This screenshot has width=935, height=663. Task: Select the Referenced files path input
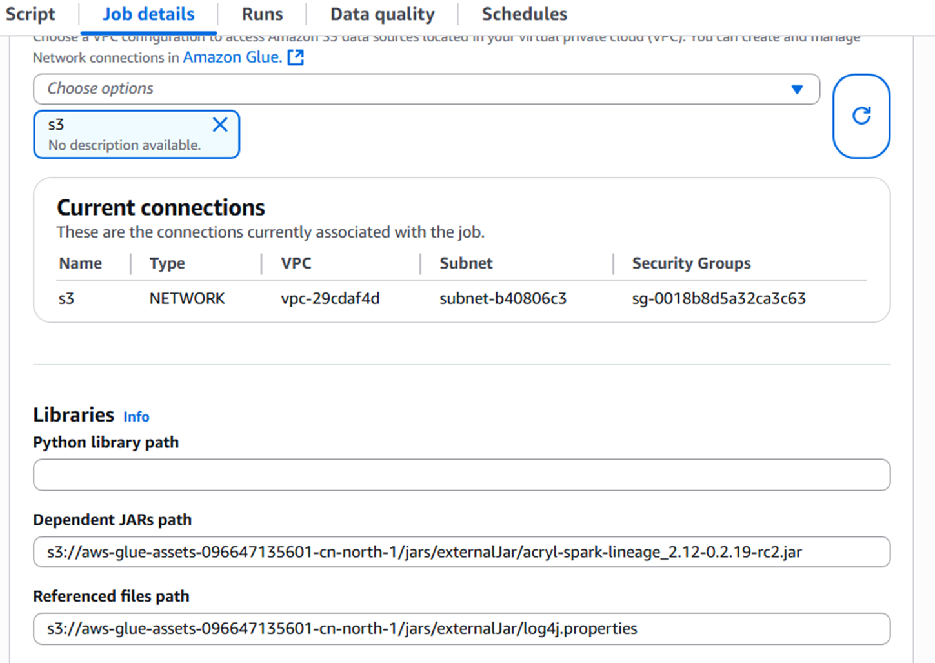pos(461,629)
